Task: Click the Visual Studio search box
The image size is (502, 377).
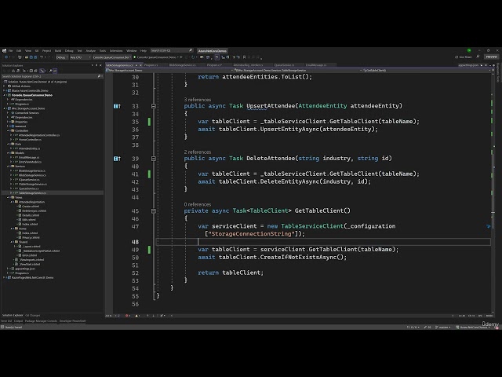Action: pyautogui.click(x=172, y=50)
